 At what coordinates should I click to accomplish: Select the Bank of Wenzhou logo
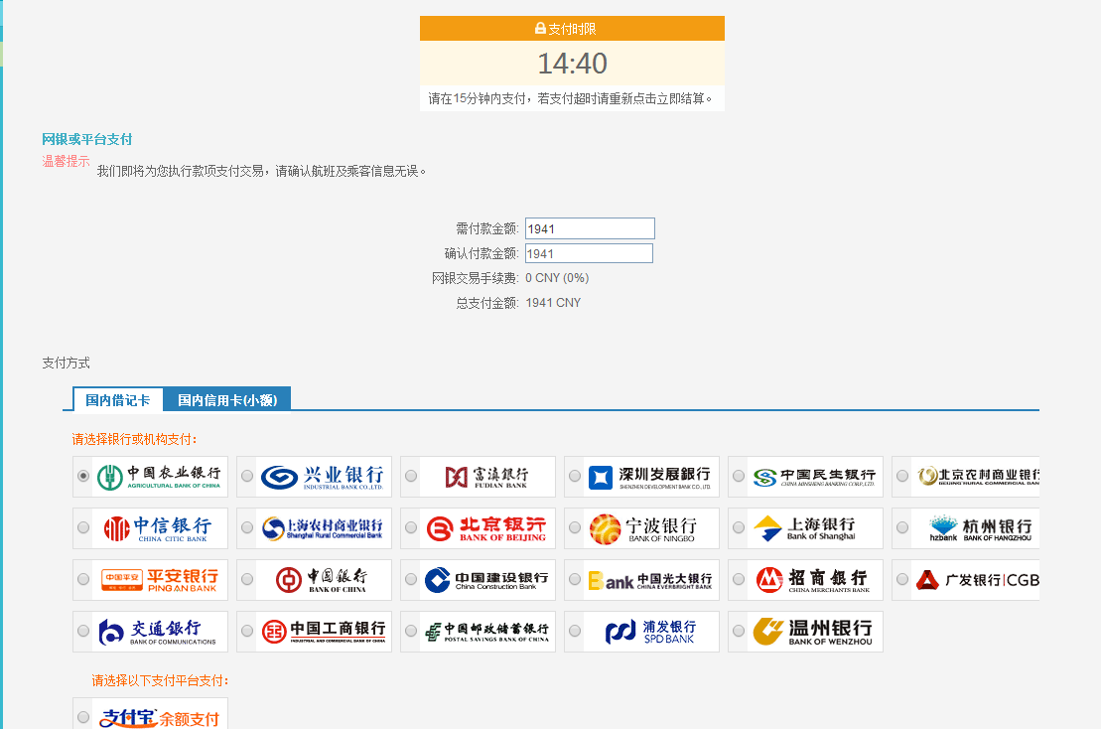point(814,632)
